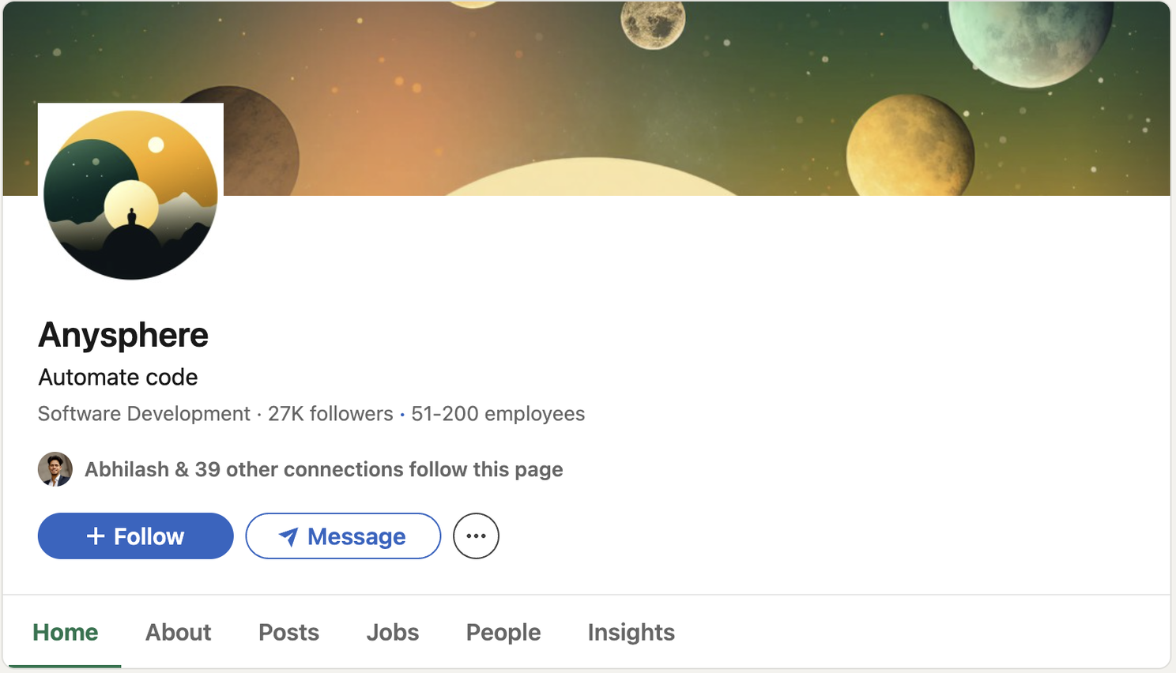
Task: Click the Software Development industry label
Action: tap(144, 414)
